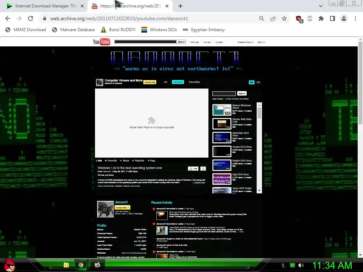Click the forward navigation arrow
The height and width of the screenshot is (272, 363).
click(19, 18)
